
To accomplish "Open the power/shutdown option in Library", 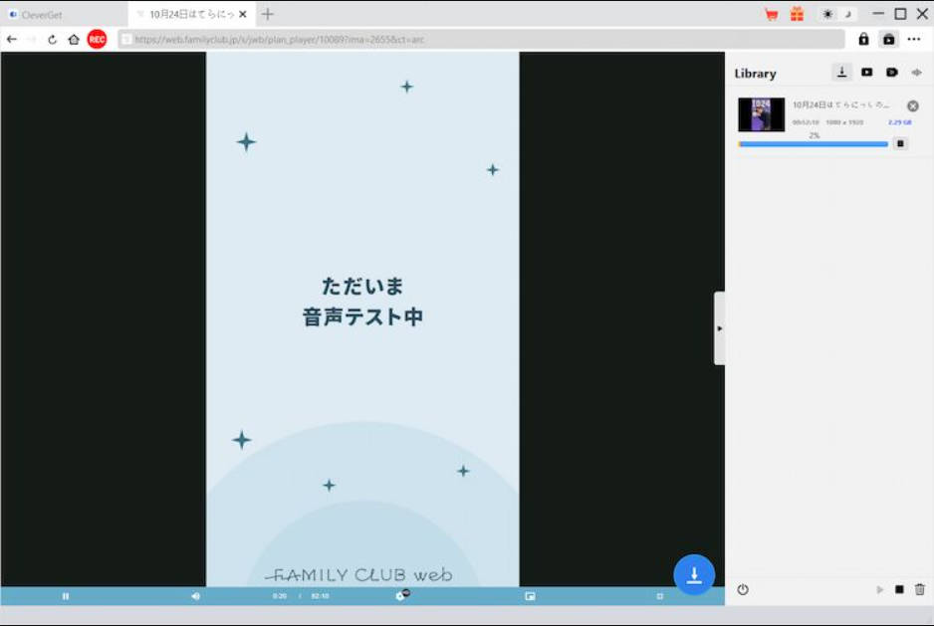I will 743,589.
